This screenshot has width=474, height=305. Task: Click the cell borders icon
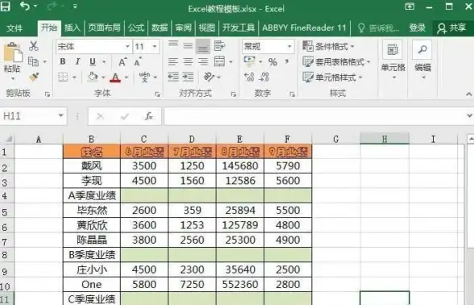(x=63, y=77)
